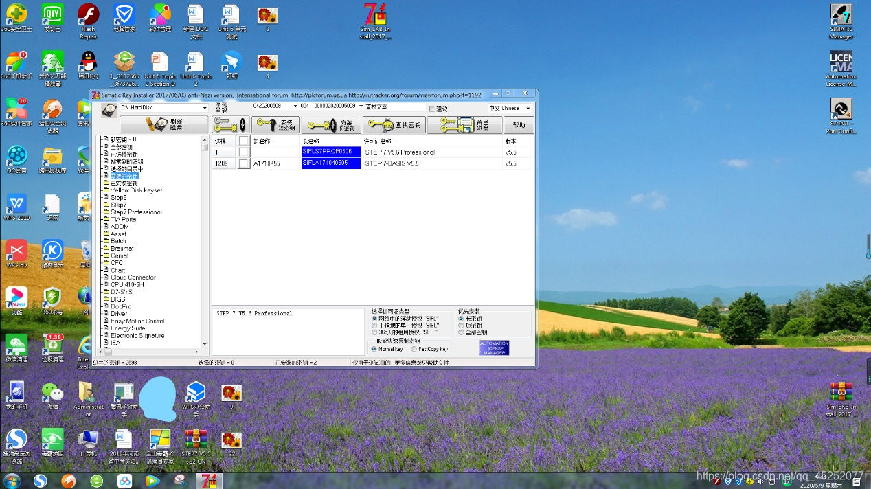Viewport: 871px width, 489px height.
Task: Open Flash Repair desktop shortcut
Action: tap(88, 21)
